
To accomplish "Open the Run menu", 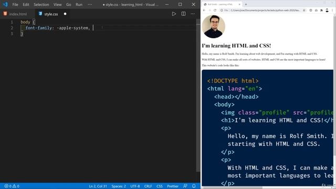I will pos(79,5).
